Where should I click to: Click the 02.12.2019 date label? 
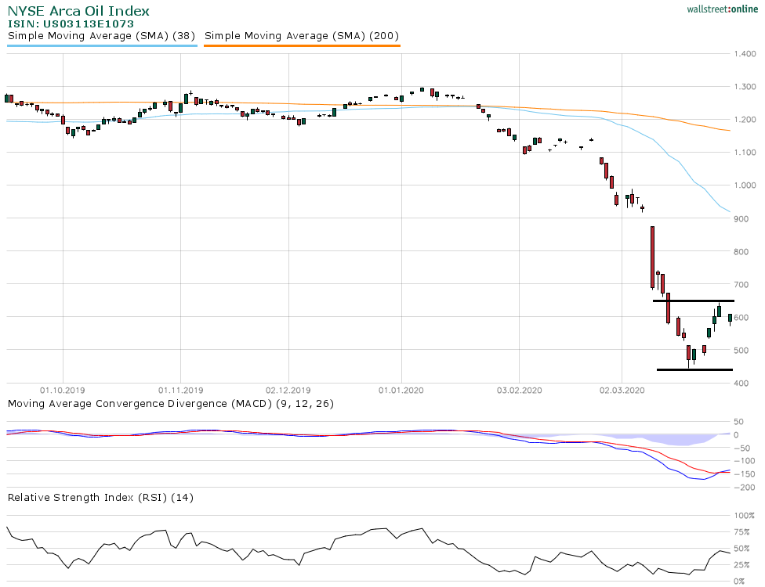(x=288, y=389)
